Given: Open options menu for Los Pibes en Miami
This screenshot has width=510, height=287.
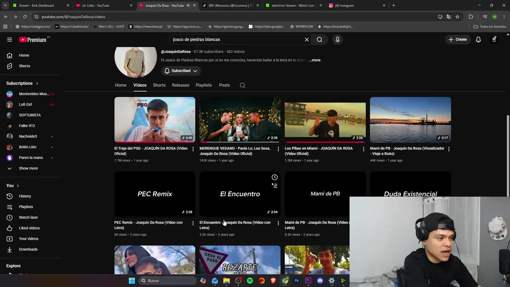Looking at the screenshot, I should pyautogui.click(x=363, y=149).
